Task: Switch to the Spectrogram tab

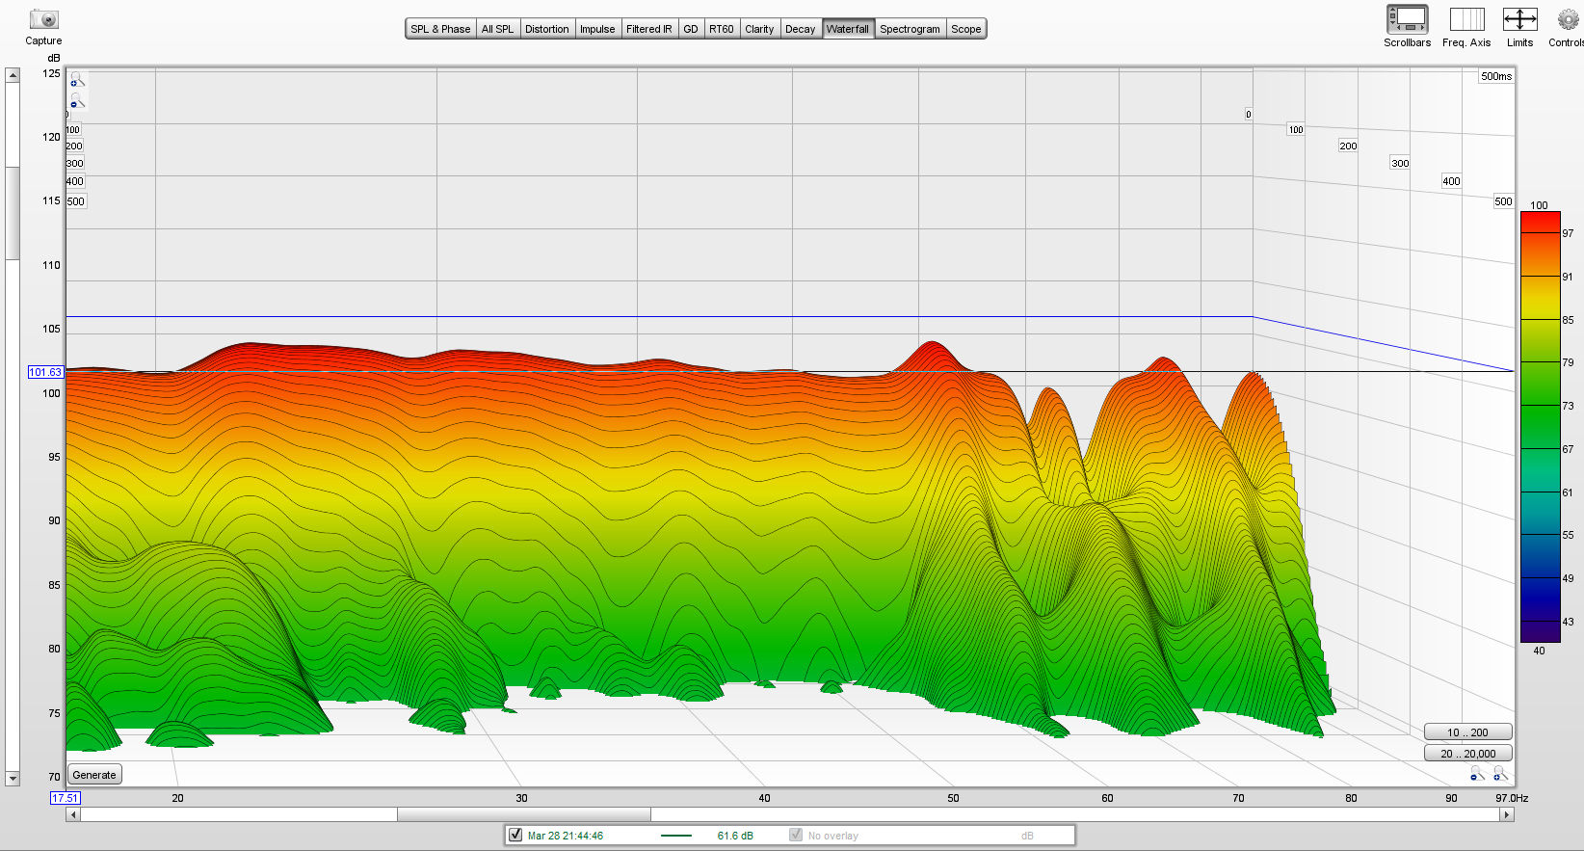Action: tap(910, 29)
